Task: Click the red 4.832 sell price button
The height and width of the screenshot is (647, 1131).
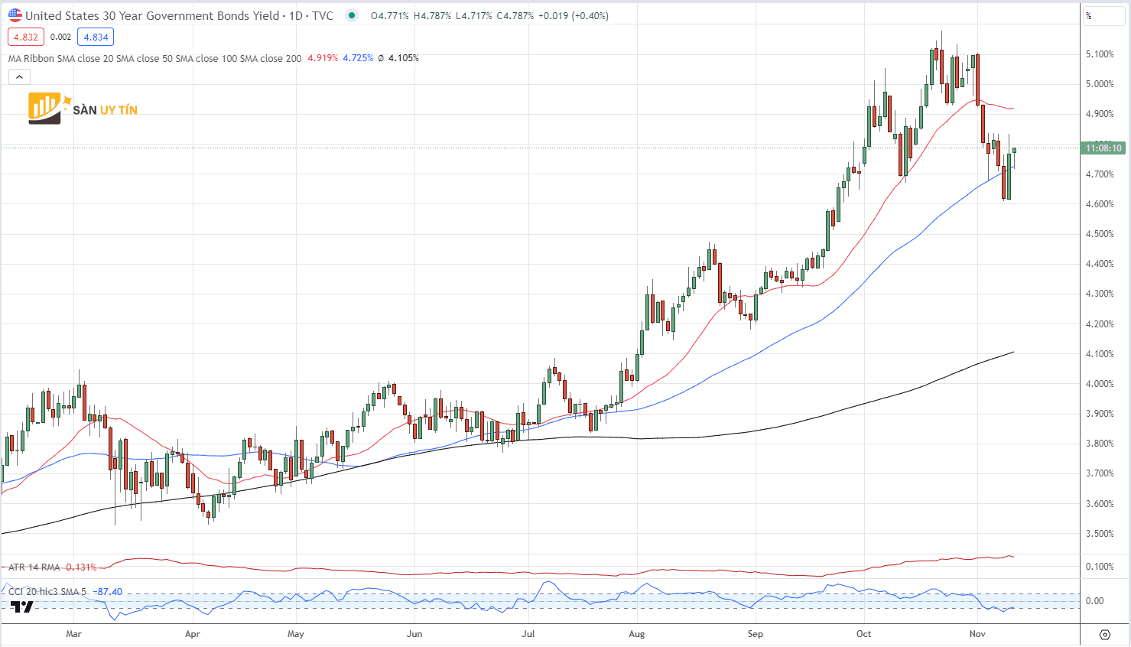Action: 26,37
